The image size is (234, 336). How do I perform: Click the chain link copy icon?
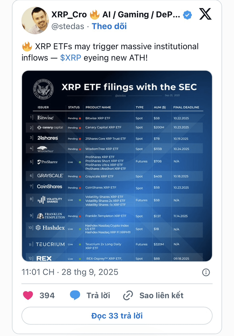128,295
